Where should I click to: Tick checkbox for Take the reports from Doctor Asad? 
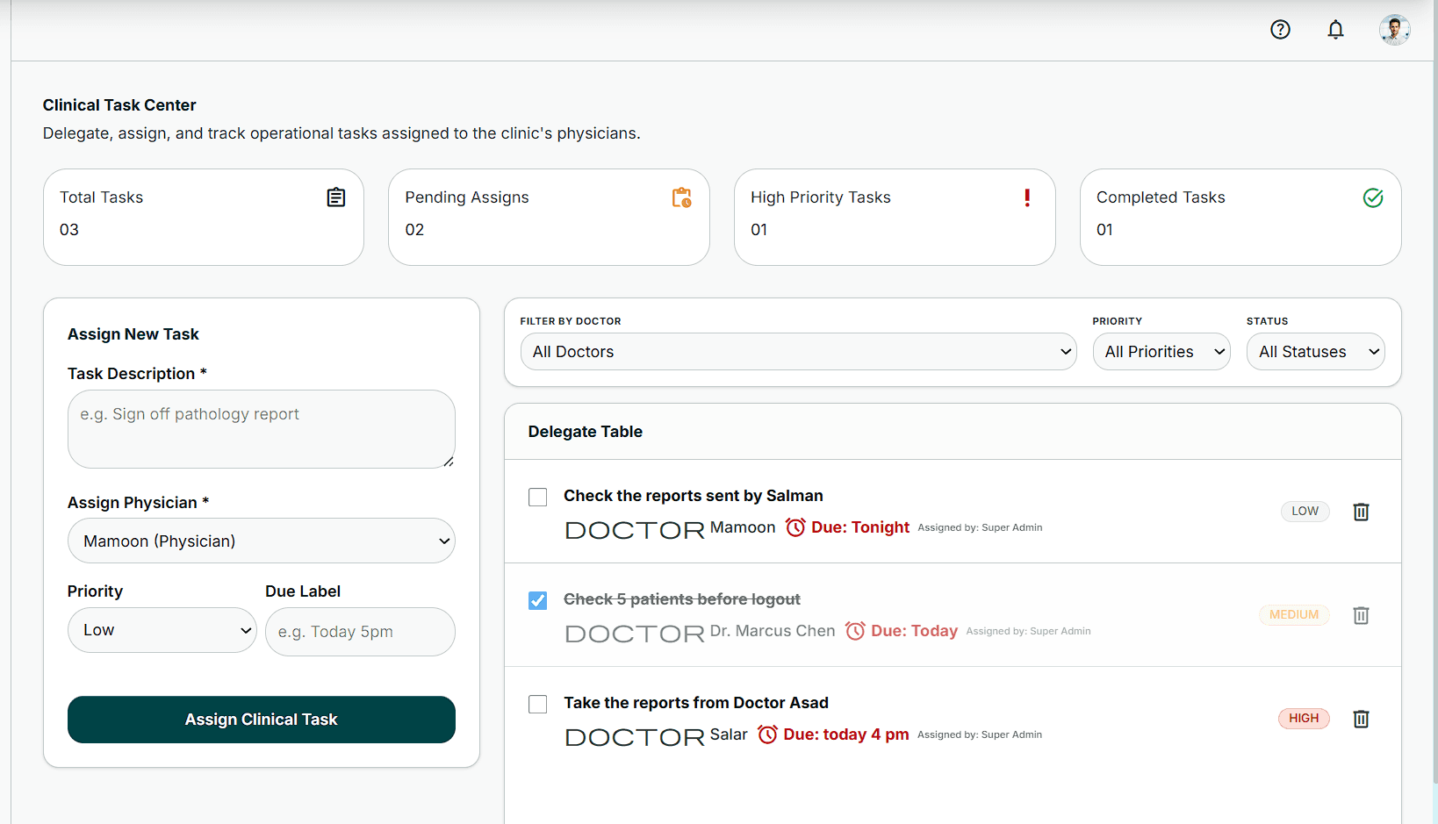pyautogui.click(x=538, y=705)
